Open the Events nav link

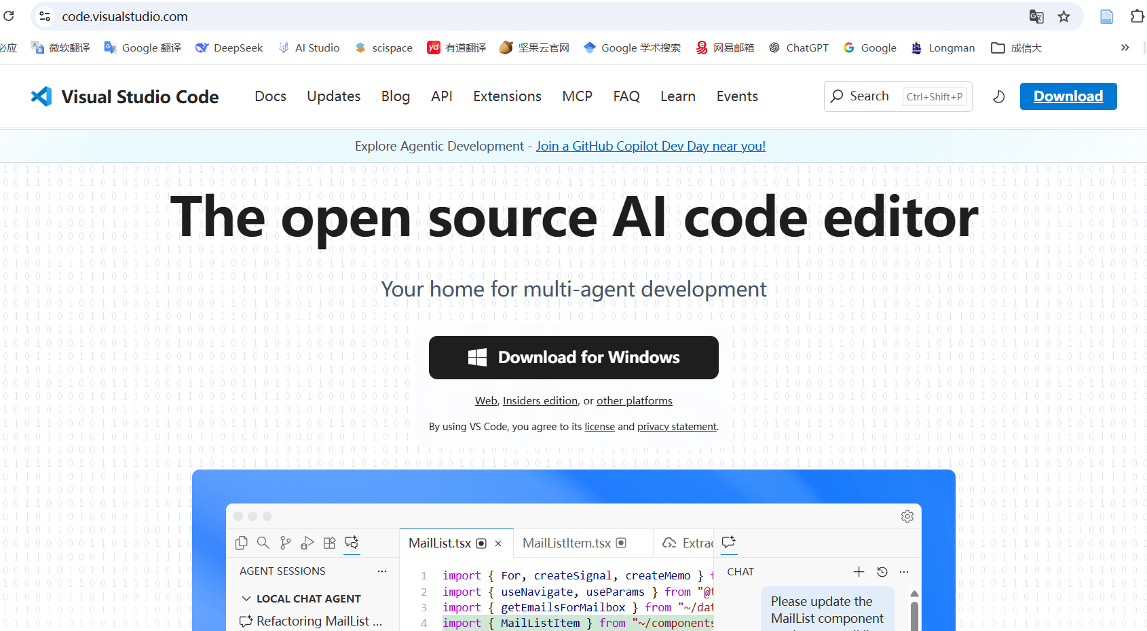coord(737,96)
